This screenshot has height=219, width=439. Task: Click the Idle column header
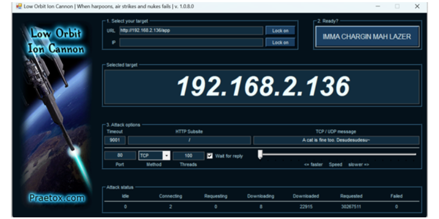125,196
